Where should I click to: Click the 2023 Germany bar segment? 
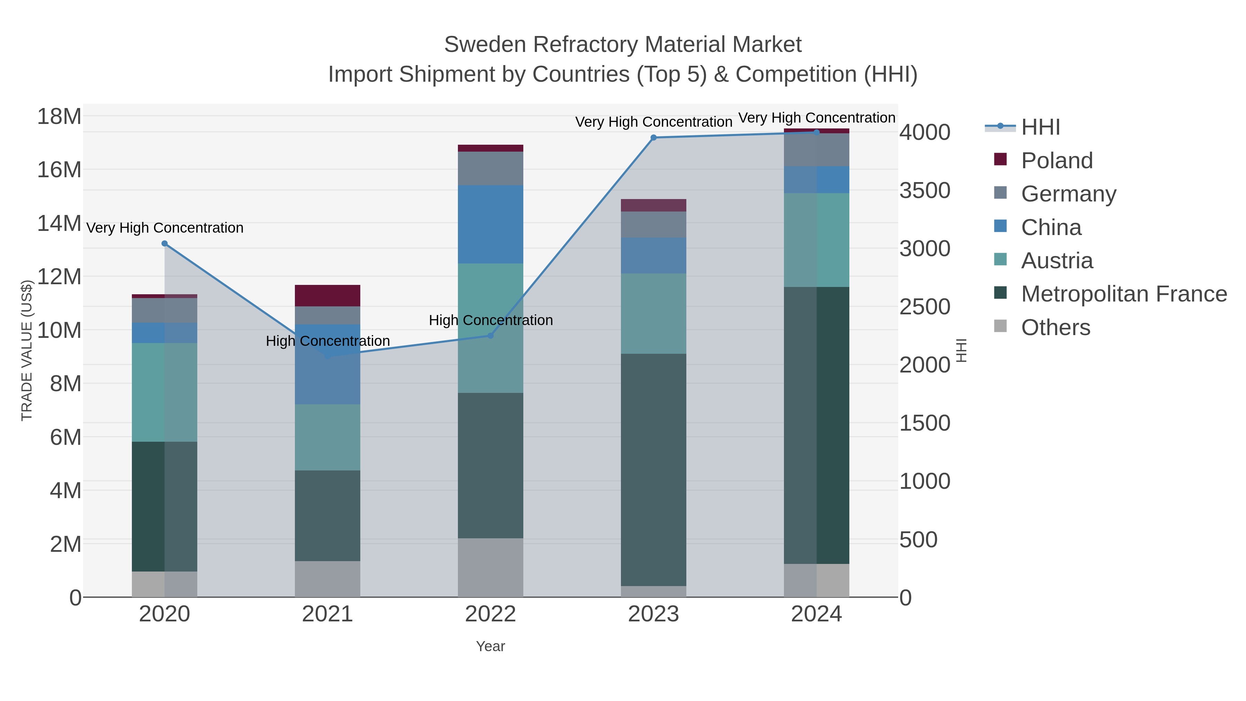tap(653, 224)
